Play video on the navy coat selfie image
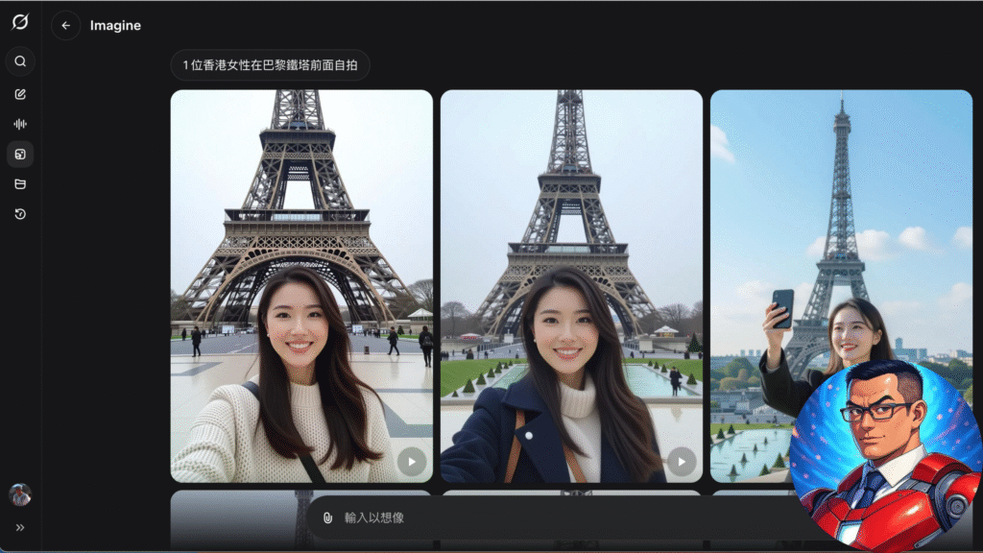 click(681, 462)
